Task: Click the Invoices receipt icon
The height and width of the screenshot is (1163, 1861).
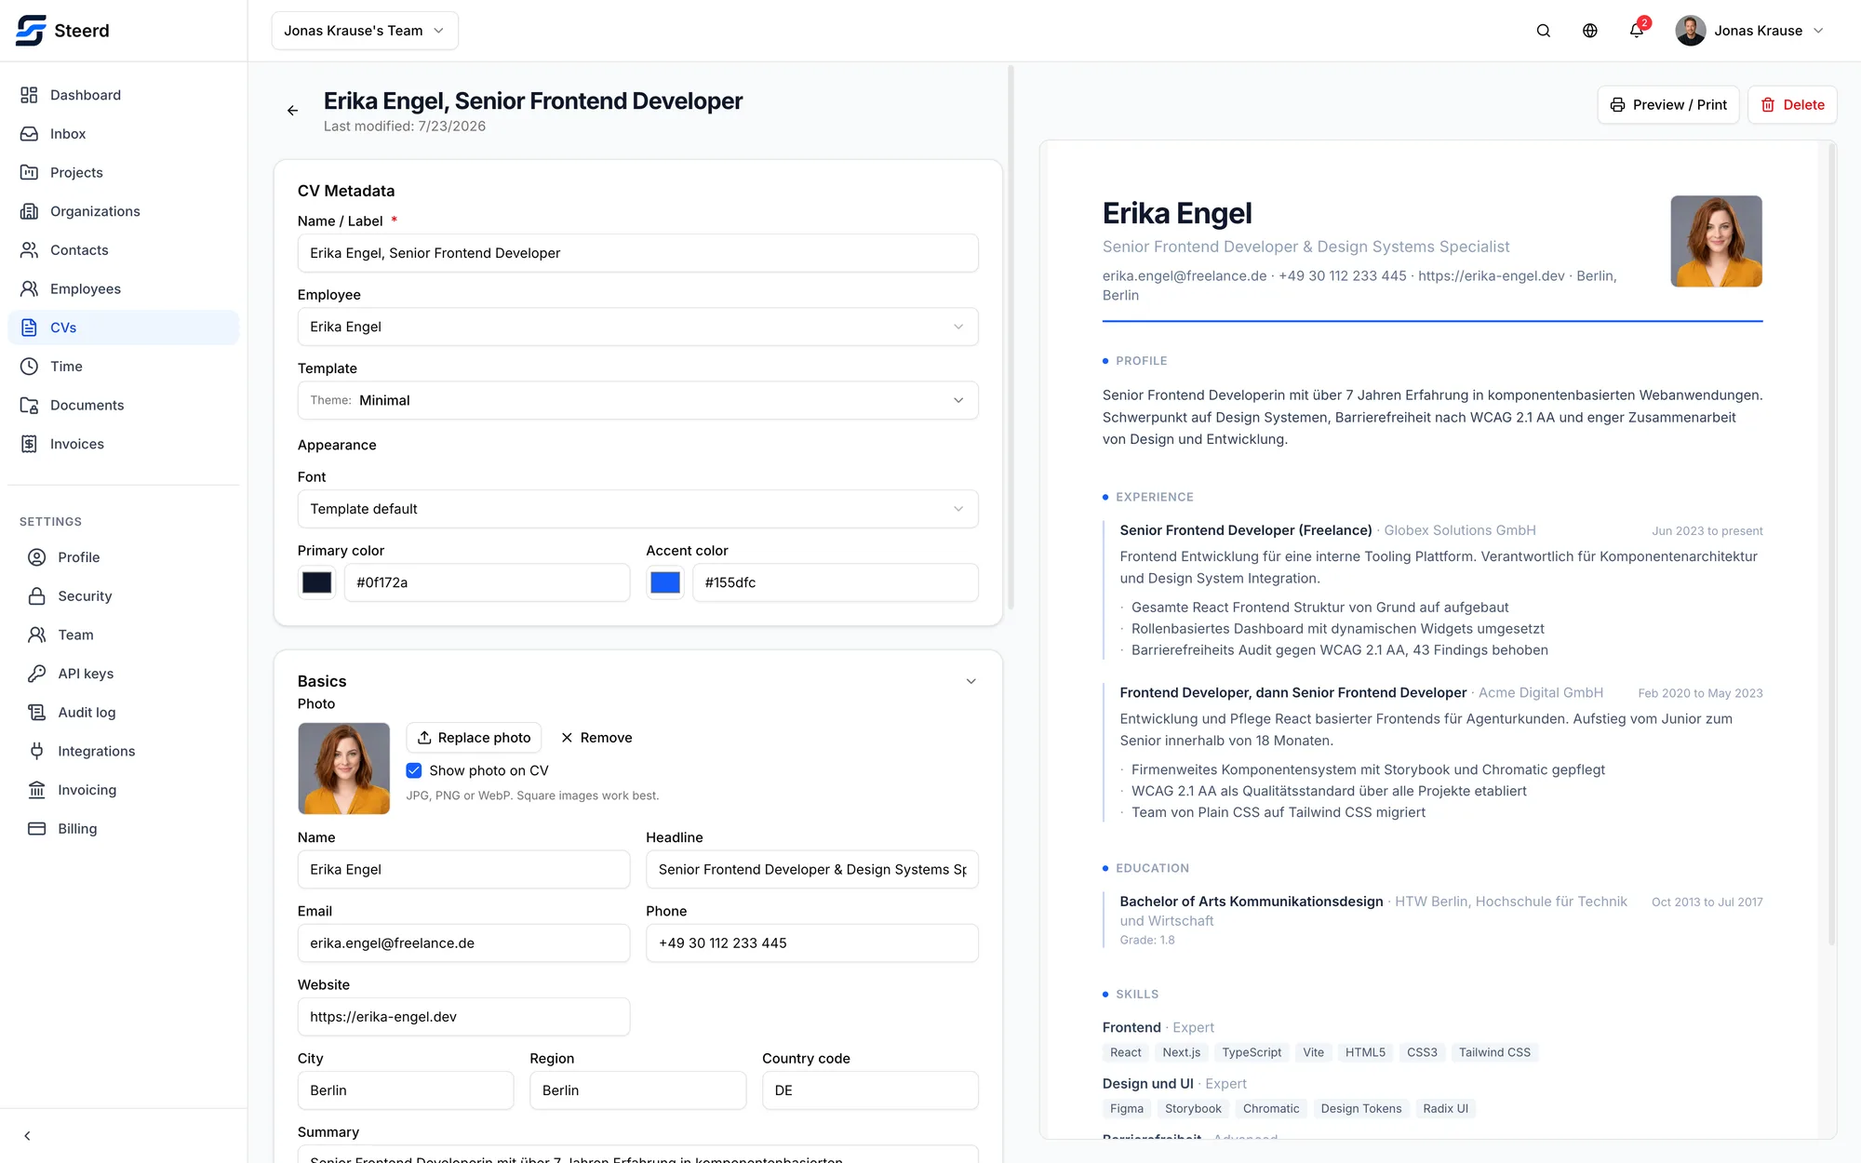Action: point(30,444)
